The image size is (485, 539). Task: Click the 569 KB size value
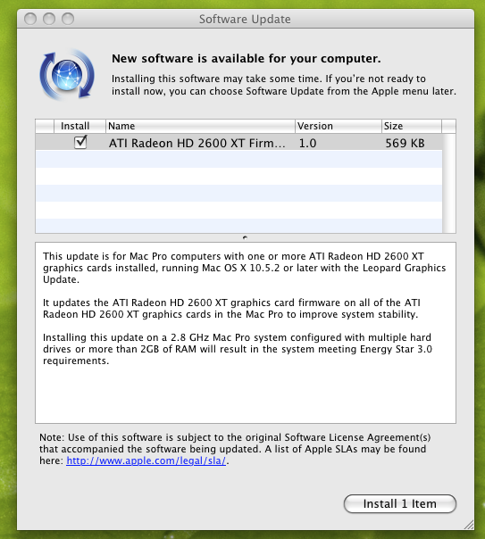[405, 143]
